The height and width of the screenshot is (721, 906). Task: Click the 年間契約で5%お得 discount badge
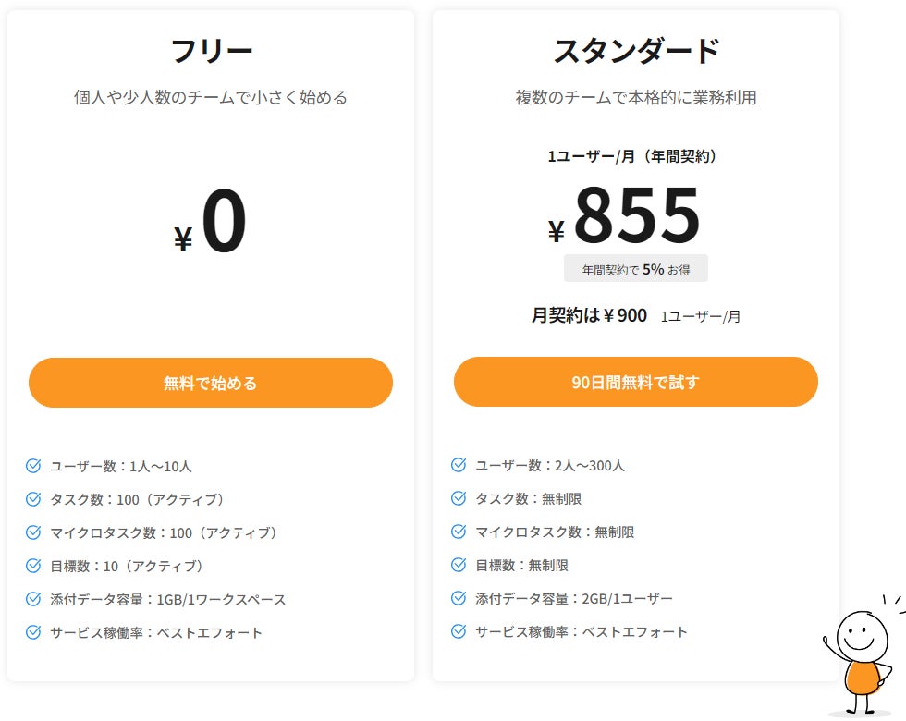coord(636,269)
